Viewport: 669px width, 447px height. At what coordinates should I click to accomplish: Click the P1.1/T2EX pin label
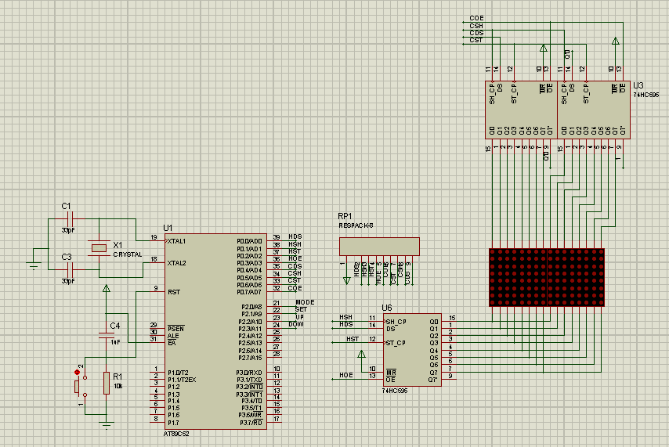point(182,380)
